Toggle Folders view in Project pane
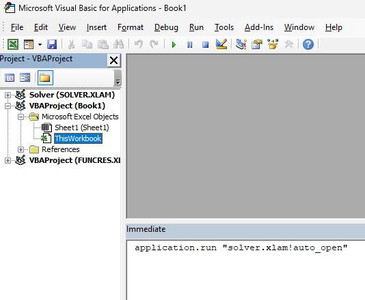Screen dimensions: 365x300 pos(45,78)
